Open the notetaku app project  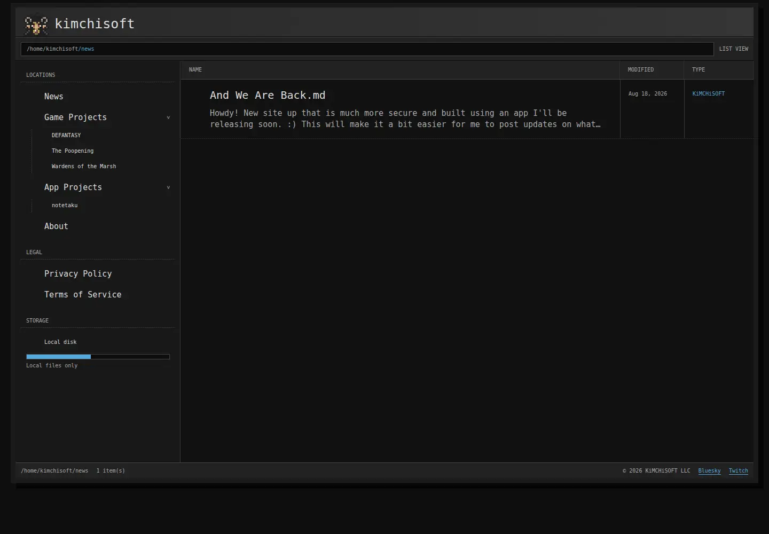click(65, 206)
